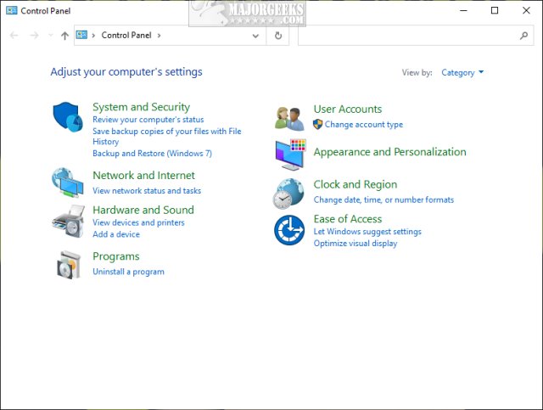Open the Hardware and Sound printer icon
This screenshot has width=543, height=410.
[68, 221]
